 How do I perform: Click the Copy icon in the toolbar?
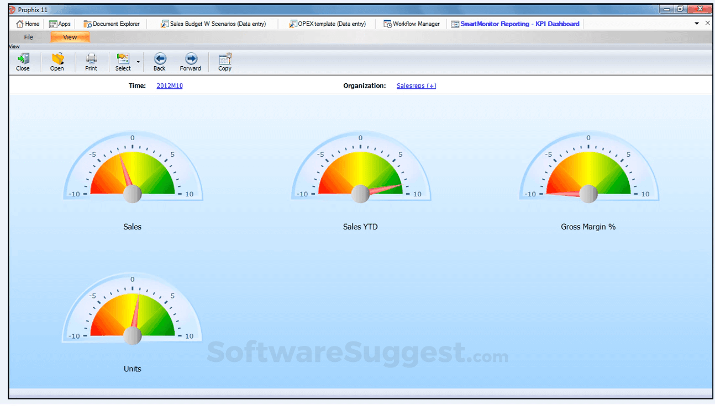pyautogui.click(x=224, y=61)
